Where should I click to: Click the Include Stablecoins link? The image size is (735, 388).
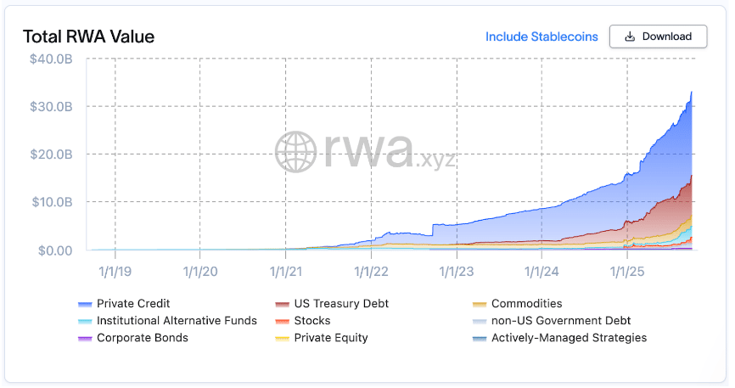pyautogui.click(x=541, y=37)
